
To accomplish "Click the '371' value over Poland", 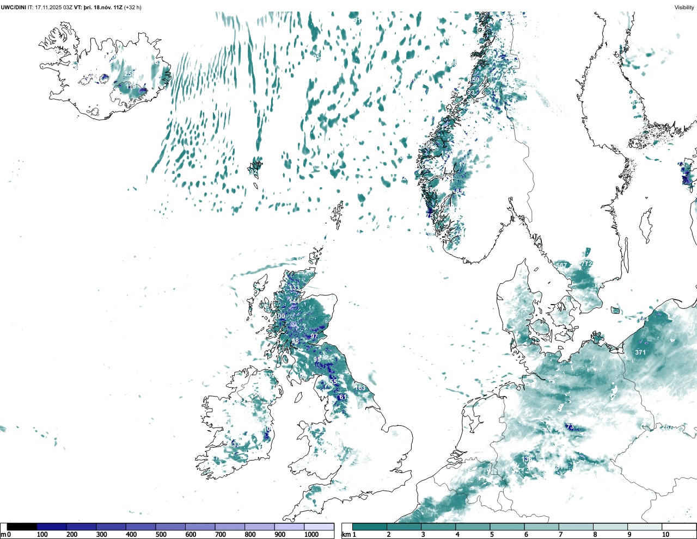I will (x=640, y=352).
